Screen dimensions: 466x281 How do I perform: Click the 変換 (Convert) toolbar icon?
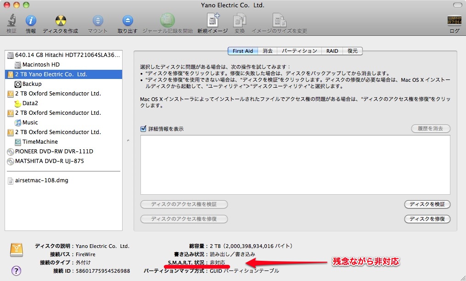tap(240, 20)
